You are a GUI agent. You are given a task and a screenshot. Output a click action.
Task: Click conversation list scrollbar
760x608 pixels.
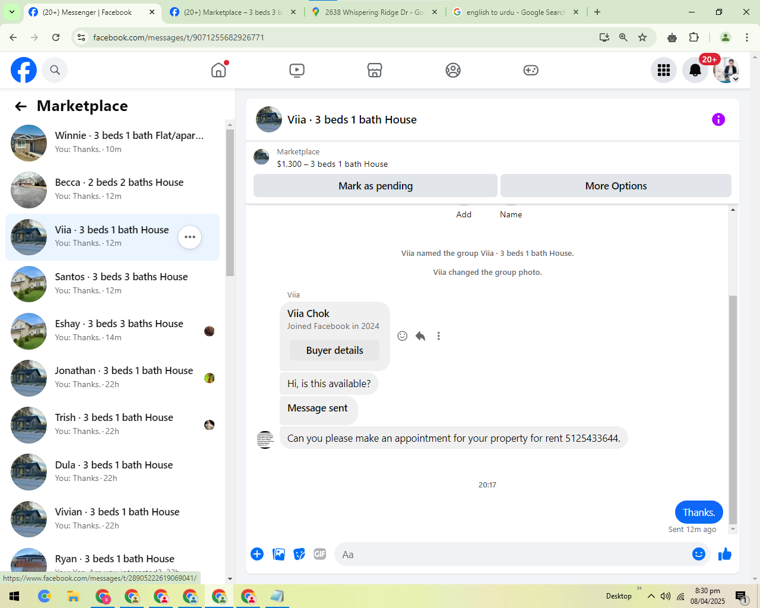pos(230,202)
